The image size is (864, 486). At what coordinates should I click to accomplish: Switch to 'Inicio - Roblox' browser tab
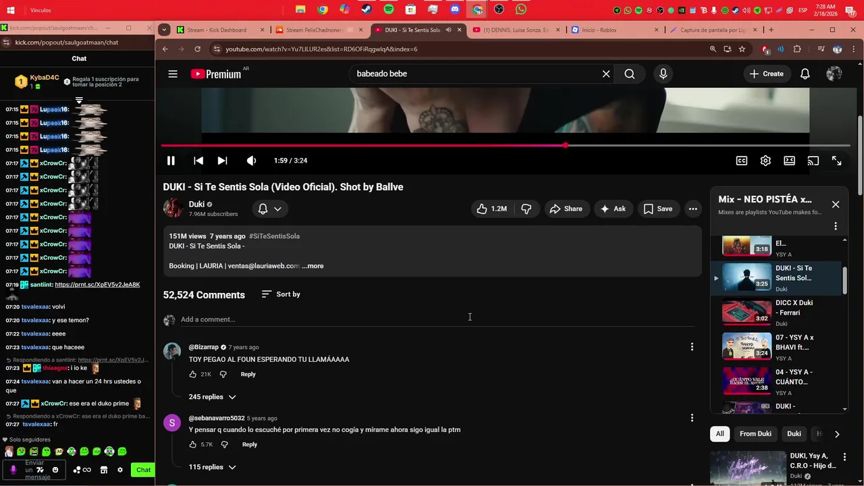click(x=614, y=30)
